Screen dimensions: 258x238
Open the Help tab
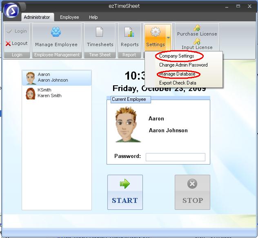[x=93, y=17]
